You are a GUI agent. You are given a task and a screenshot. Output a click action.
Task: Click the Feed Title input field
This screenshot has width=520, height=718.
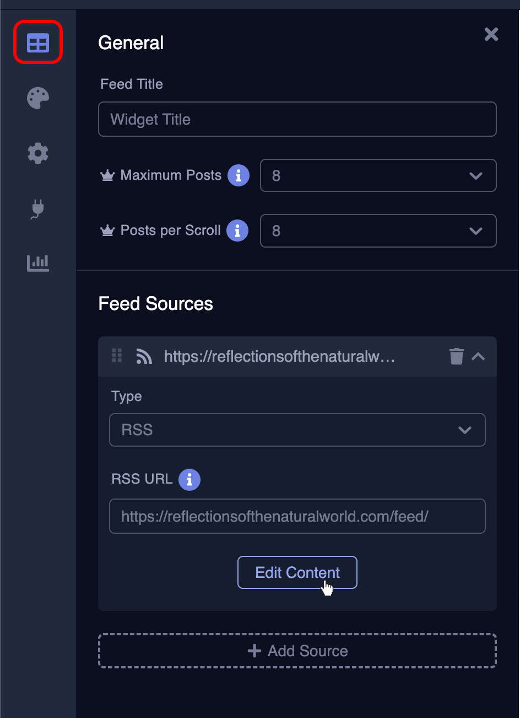point(297,119)
